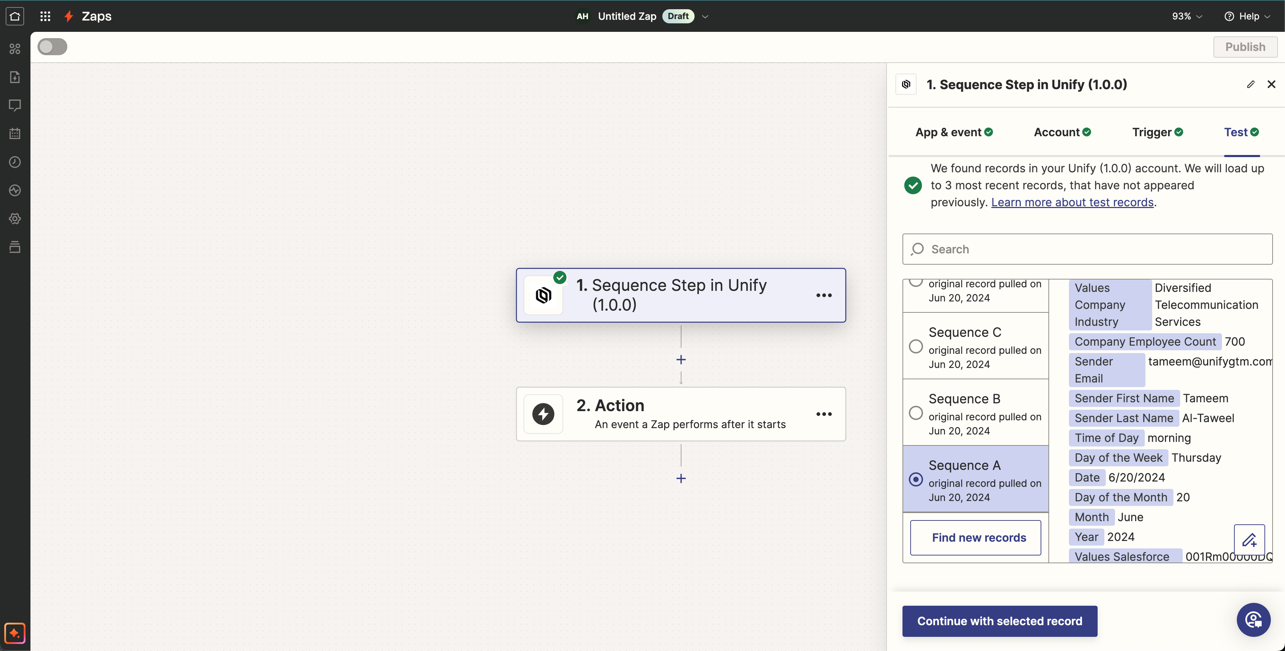Click the Find new records button
The height and width of the screenshot is (651, 1285).
point(976,537)
